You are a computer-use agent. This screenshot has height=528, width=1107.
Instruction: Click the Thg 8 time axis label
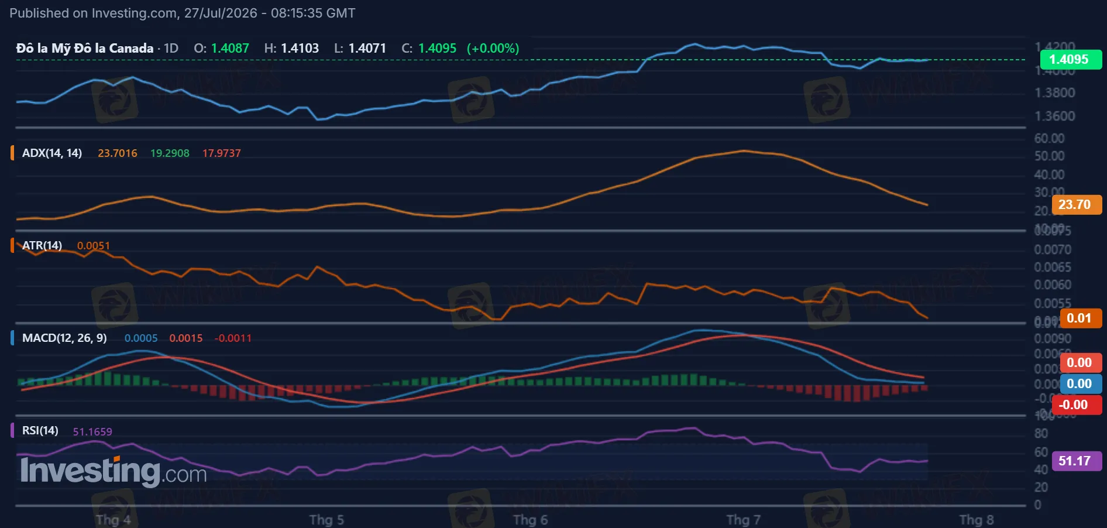point(977,520)
